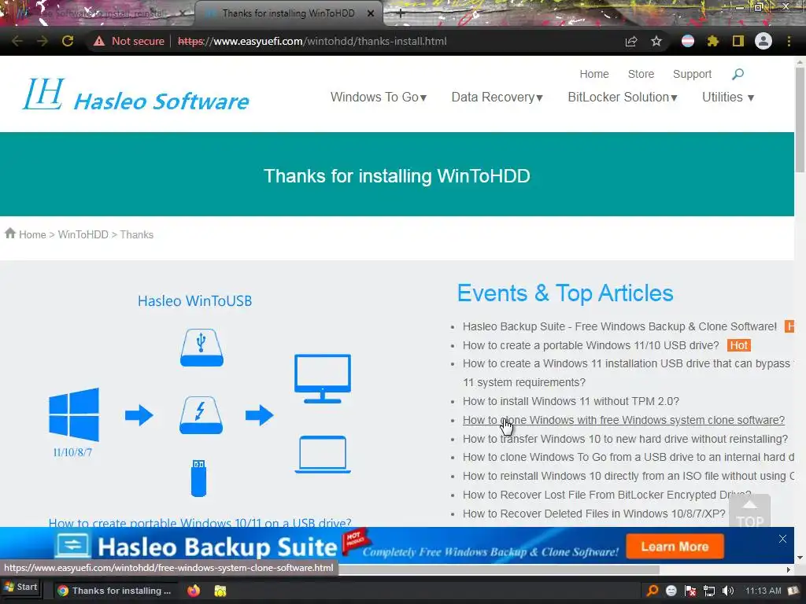Click the tray search magnifier icon
The image size is (806, 604).
653,591
